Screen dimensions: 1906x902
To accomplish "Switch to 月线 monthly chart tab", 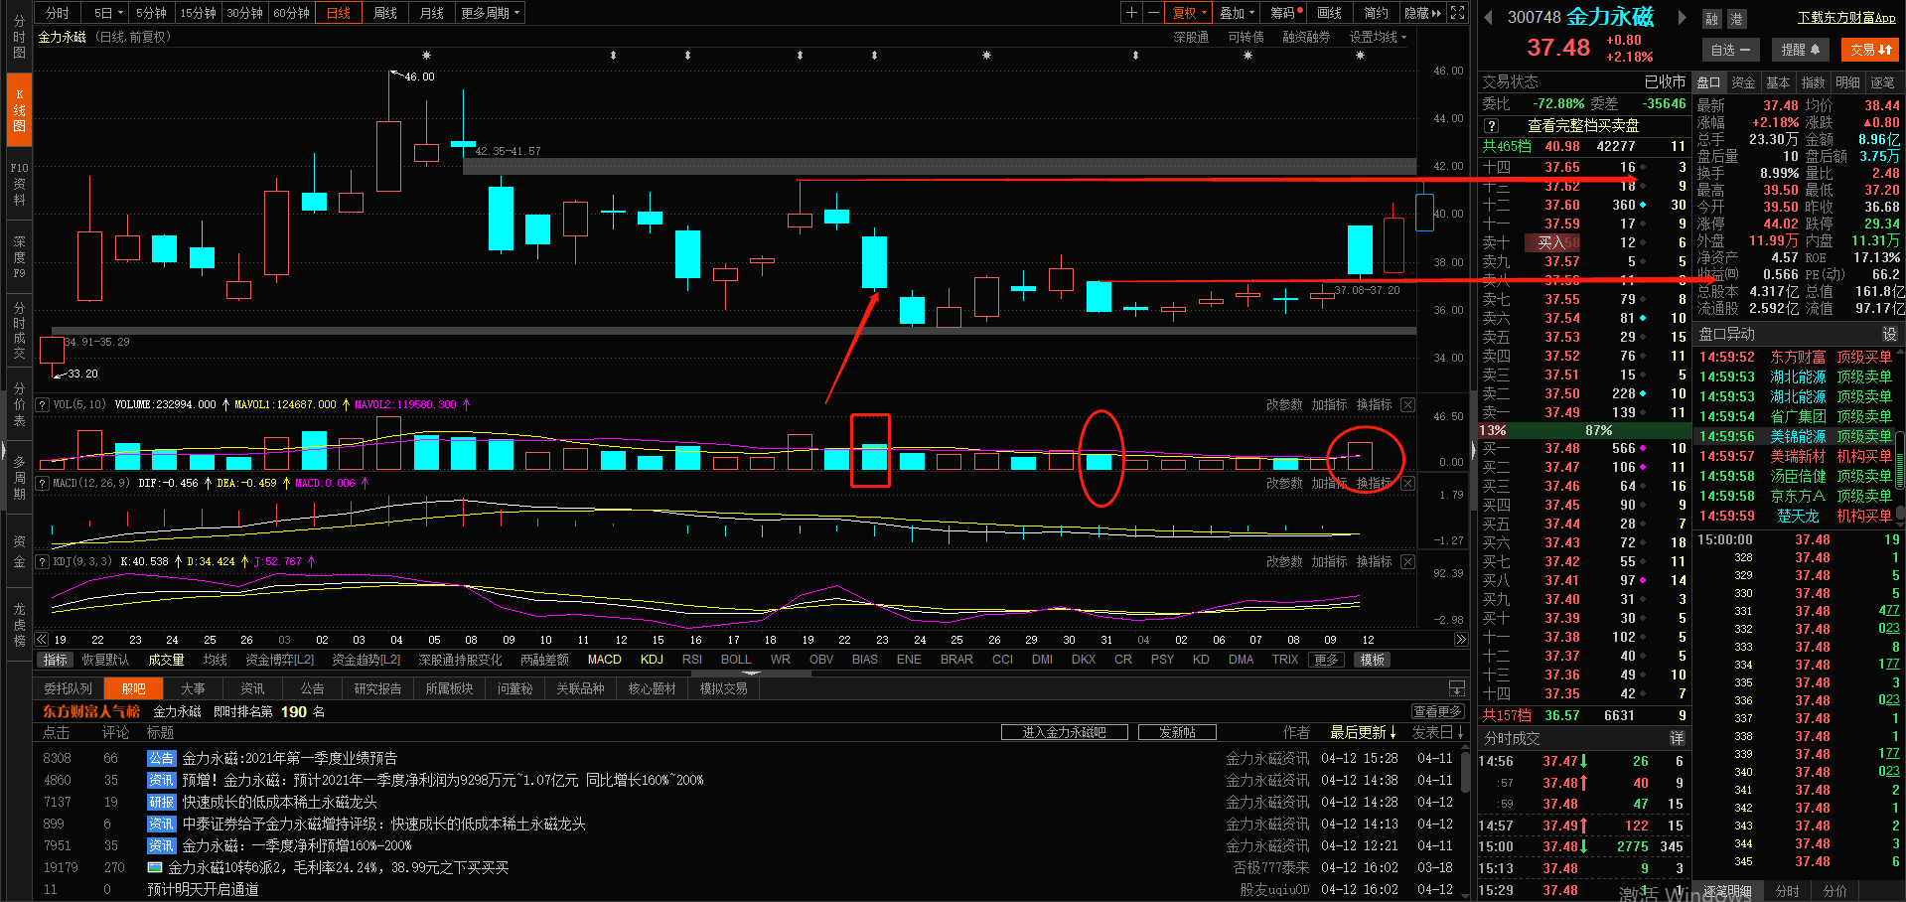I will (432, 13).
